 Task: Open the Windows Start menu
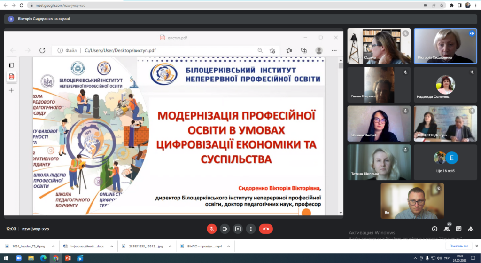pyautogui.click(x=6, y=258)
